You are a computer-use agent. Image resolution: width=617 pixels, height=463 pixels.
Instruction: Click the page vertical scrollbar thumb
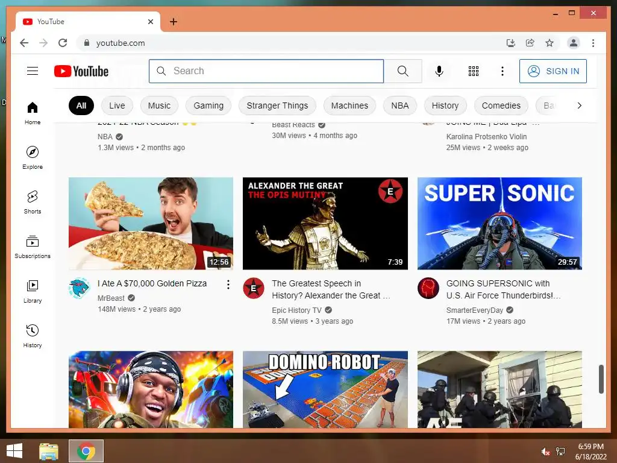601,379
